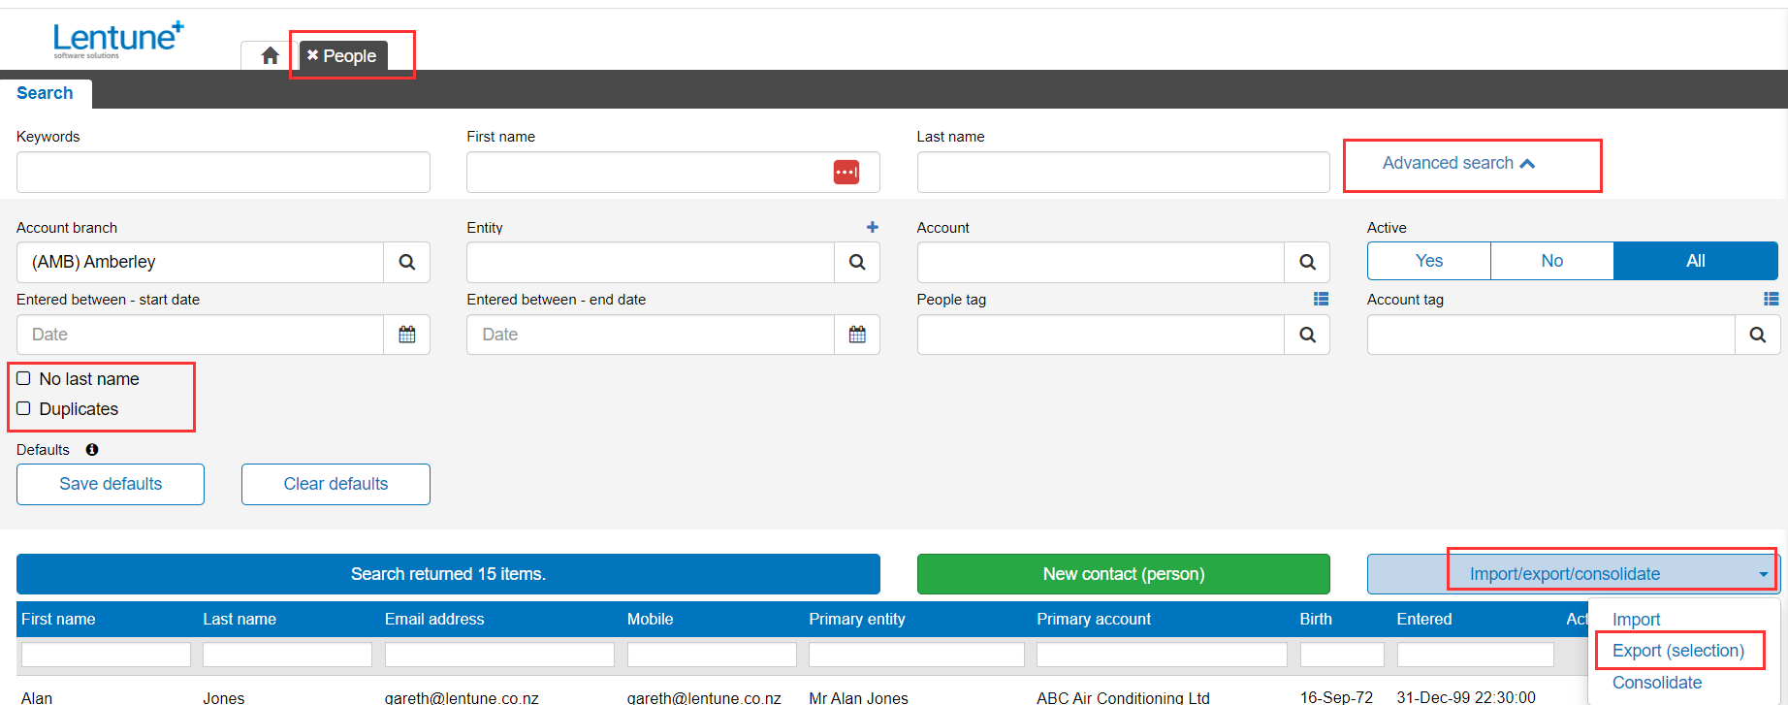Choose Consolidate menu item
This screenshot has height=705, width=1788.
pyautogui.click(x=1656, y=683)
